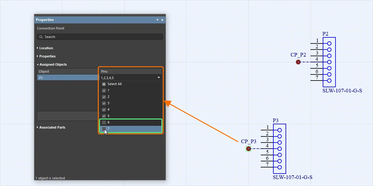373x186 pixels.
Task: Uncheck pin 4 in the Pins list
Action: click(x=104, y=109)
